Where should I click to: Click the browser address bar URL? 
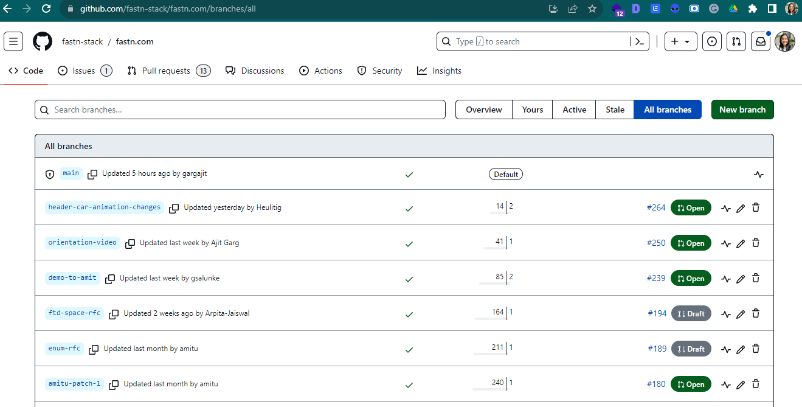(x=168, y=9)
